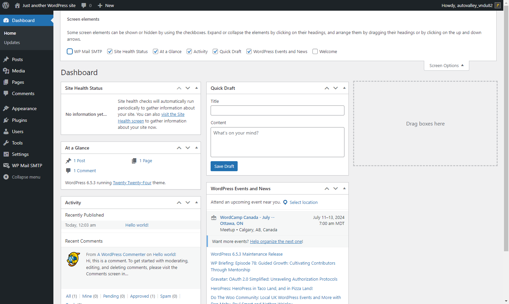Image resolution: width=509 pixels, height=304 pixels.
Task: Toggle Quick Draft panel collapse arrow
Action: point(344,88)
